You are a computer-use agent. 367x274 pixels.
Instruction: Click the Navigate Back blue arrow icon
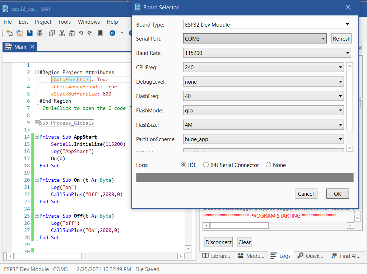pyautogui.click(x=112, y=33)
